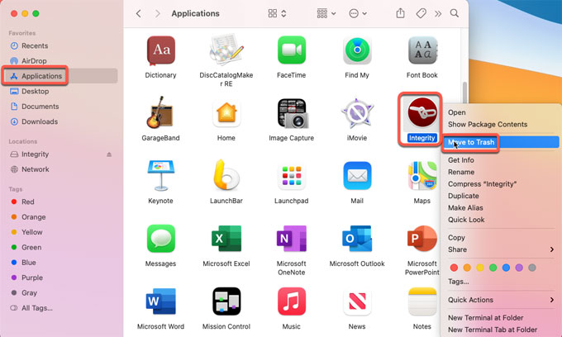Screen dimensions: 562x337
Task: Eject the Integrity volume in sidebar
Action: point(109,154)
